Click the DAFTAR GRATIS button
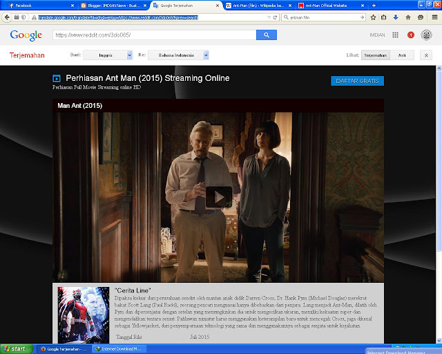Viewport: 442px width, 354px height. pyautogui.click(x=357, y=81)
